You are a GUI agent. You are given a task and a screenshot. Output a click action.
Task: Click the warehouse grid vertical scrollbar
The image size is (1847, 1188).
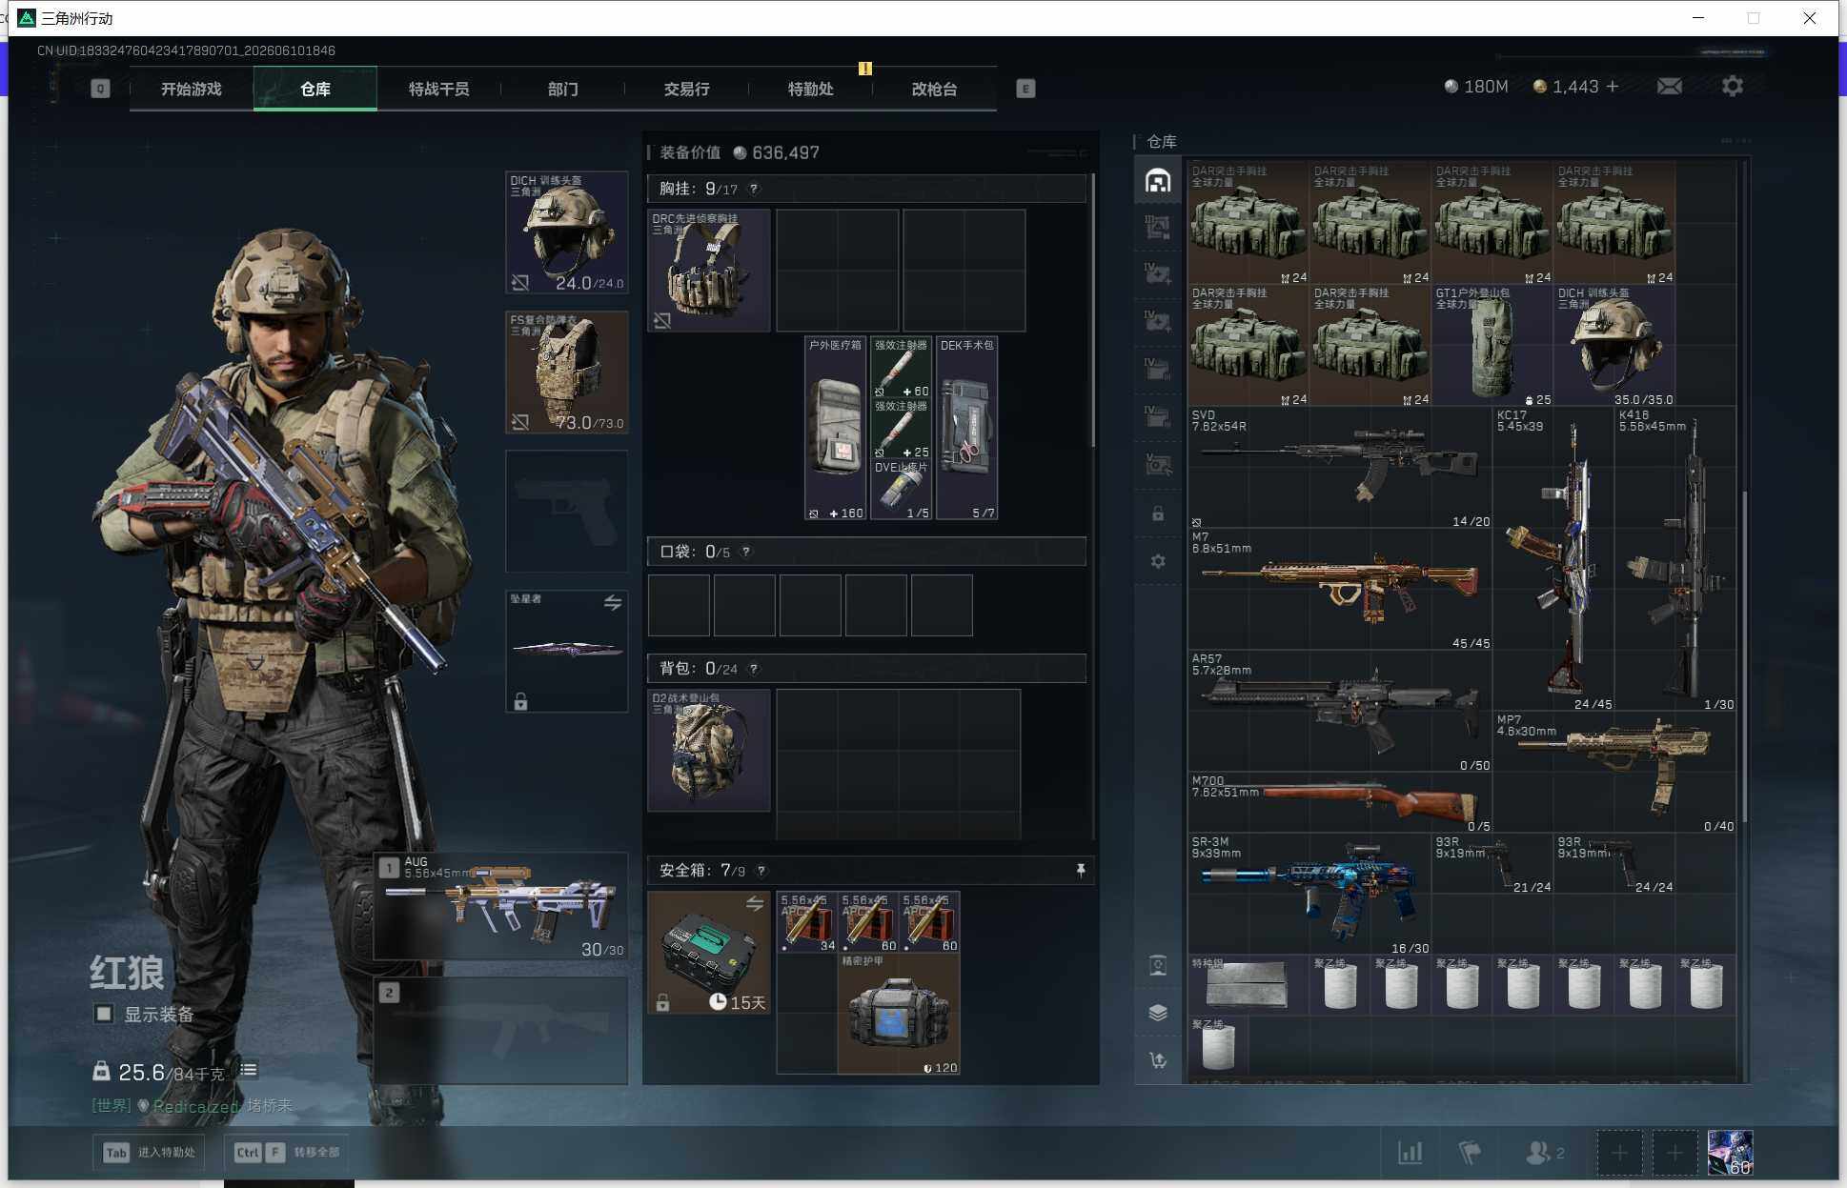pyautogui.click(x=1745, y=656)
